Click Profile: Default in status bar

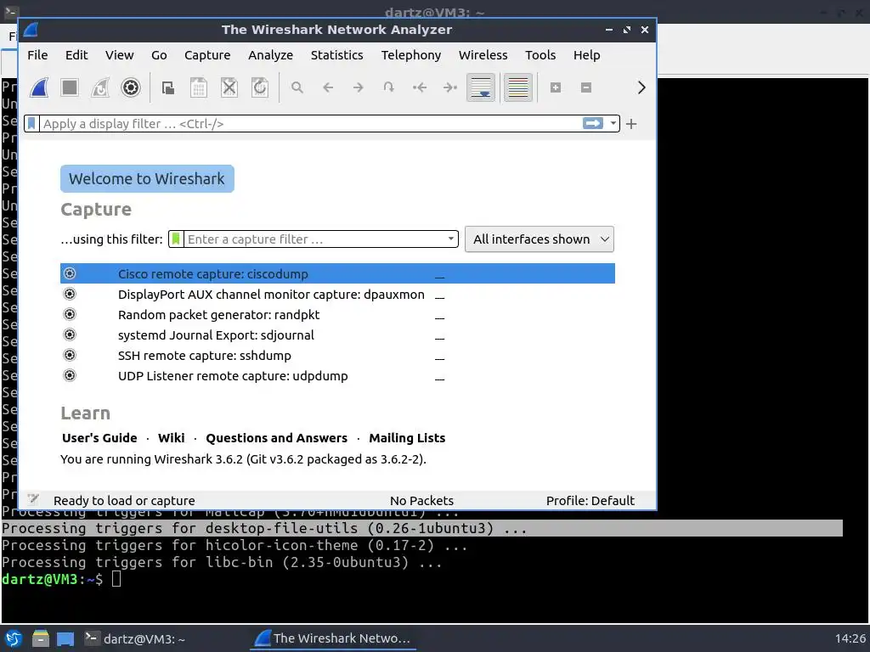click(x=590, y=501)
